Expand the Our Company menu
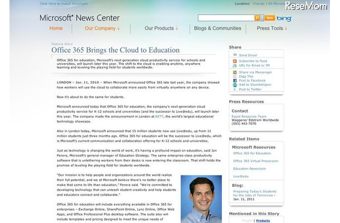This screenshot has width=340, height=223. click(102, 28)
